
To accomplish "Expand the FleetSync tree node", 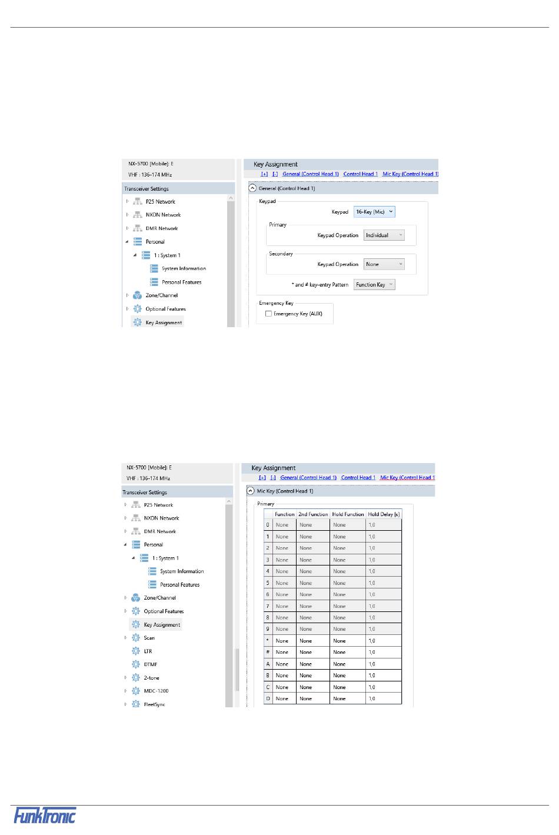I will pyautogui.click(x=125, y=704).
